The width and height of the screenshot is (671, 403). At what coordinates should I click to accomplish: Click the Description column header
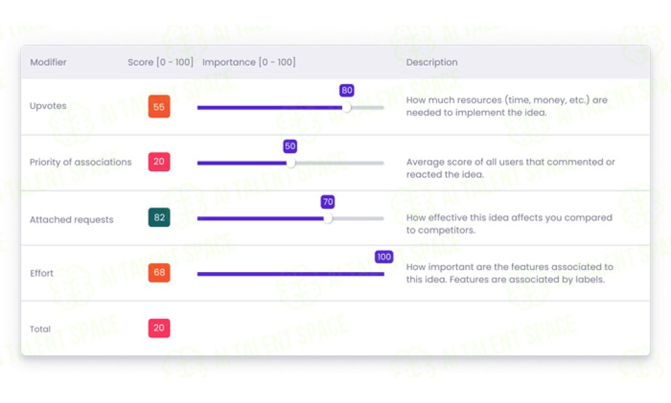(x=431, y=62)
